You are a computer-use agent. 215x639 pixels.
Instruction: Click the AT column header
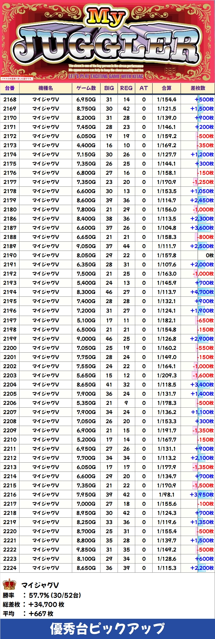point(144,88)
